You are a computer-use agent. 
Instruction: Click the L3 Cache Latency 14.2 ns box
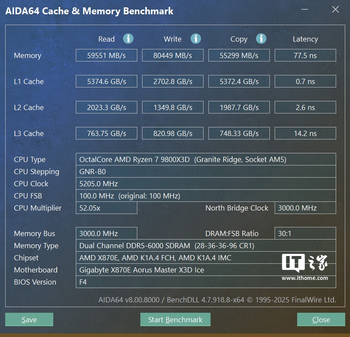305,133
